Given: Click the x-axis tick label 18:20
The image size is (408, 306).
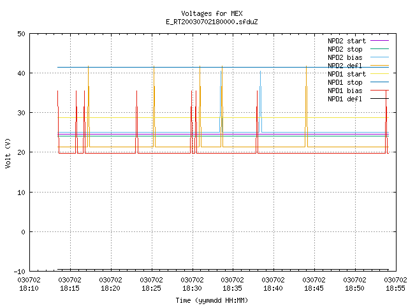Looking at the screenshot, I should coord(110,288).
